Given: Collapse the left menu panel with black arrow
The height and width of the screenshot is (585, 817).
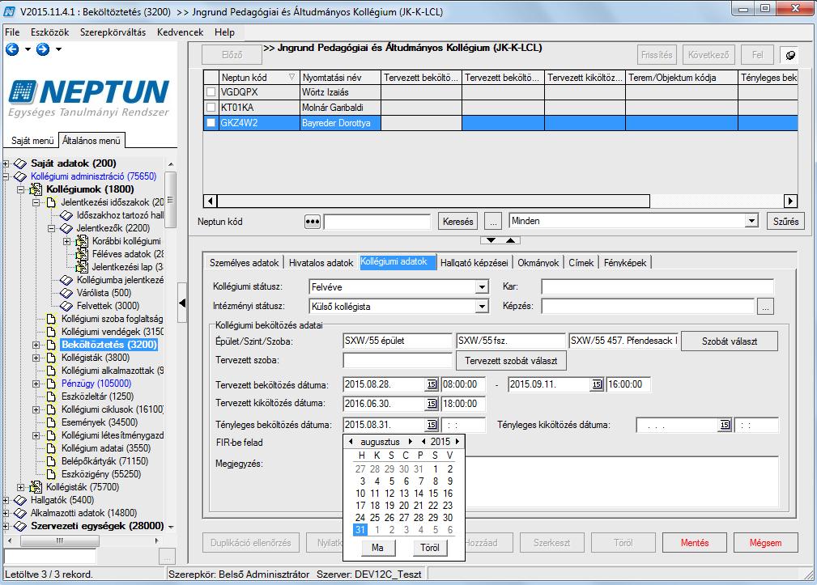Looking at the screenshot, I should click(x=182, y=303).
